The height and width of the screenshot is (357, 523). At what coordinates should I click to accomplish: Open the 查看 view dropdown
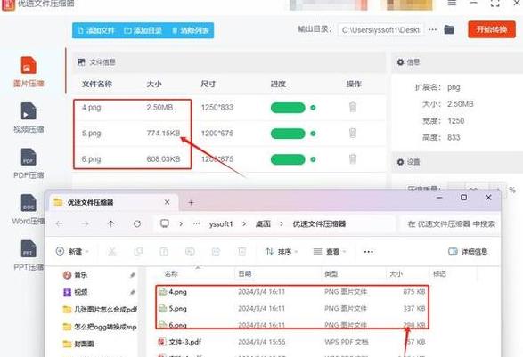[x=330, y=252]
